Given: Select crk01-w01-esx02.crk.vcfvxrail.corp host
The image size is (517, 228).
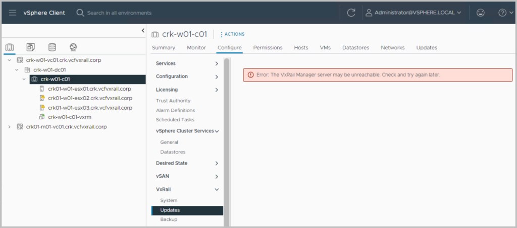Looking at the screenshot, I should click(x=90, y=98).
